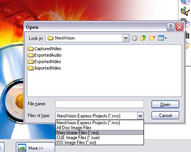191x152 pixels.
Task: Expand the Look in dropdown arrow
Action: tap(126, 38)
